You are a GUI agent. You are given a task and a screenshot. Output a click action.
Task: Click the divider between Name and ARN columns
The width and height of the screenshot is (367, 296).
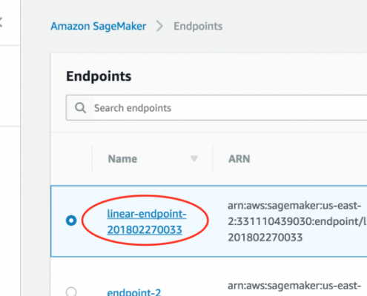213,158
